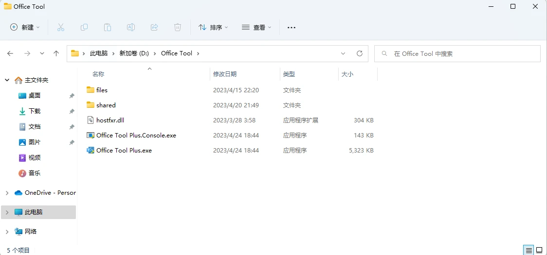This screenshot has height=255, width=547.
Task: Select the files folder name
Action: point(102,90)
